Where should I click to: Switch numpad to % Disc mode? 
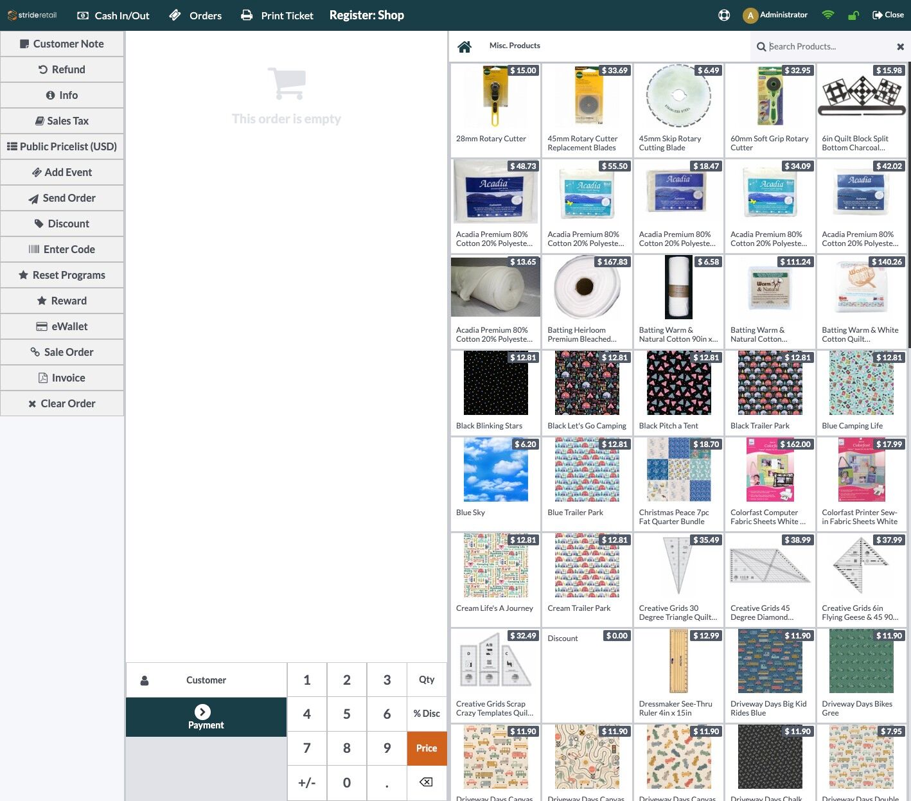click(427, 714)
